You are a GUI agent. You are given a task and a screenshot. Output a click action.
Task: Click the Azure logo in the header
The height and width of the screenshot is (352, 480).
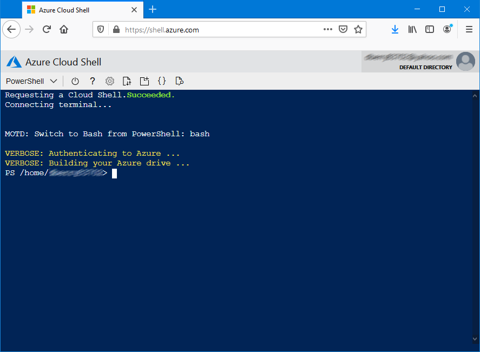click(x=14, y=61)
